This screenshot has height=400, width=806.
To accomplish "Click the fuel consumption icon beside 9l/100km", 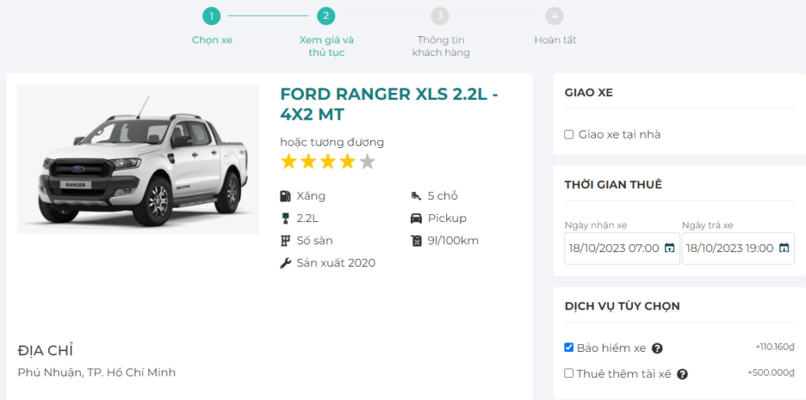I will pyautogui.click(x=416, y=241).
